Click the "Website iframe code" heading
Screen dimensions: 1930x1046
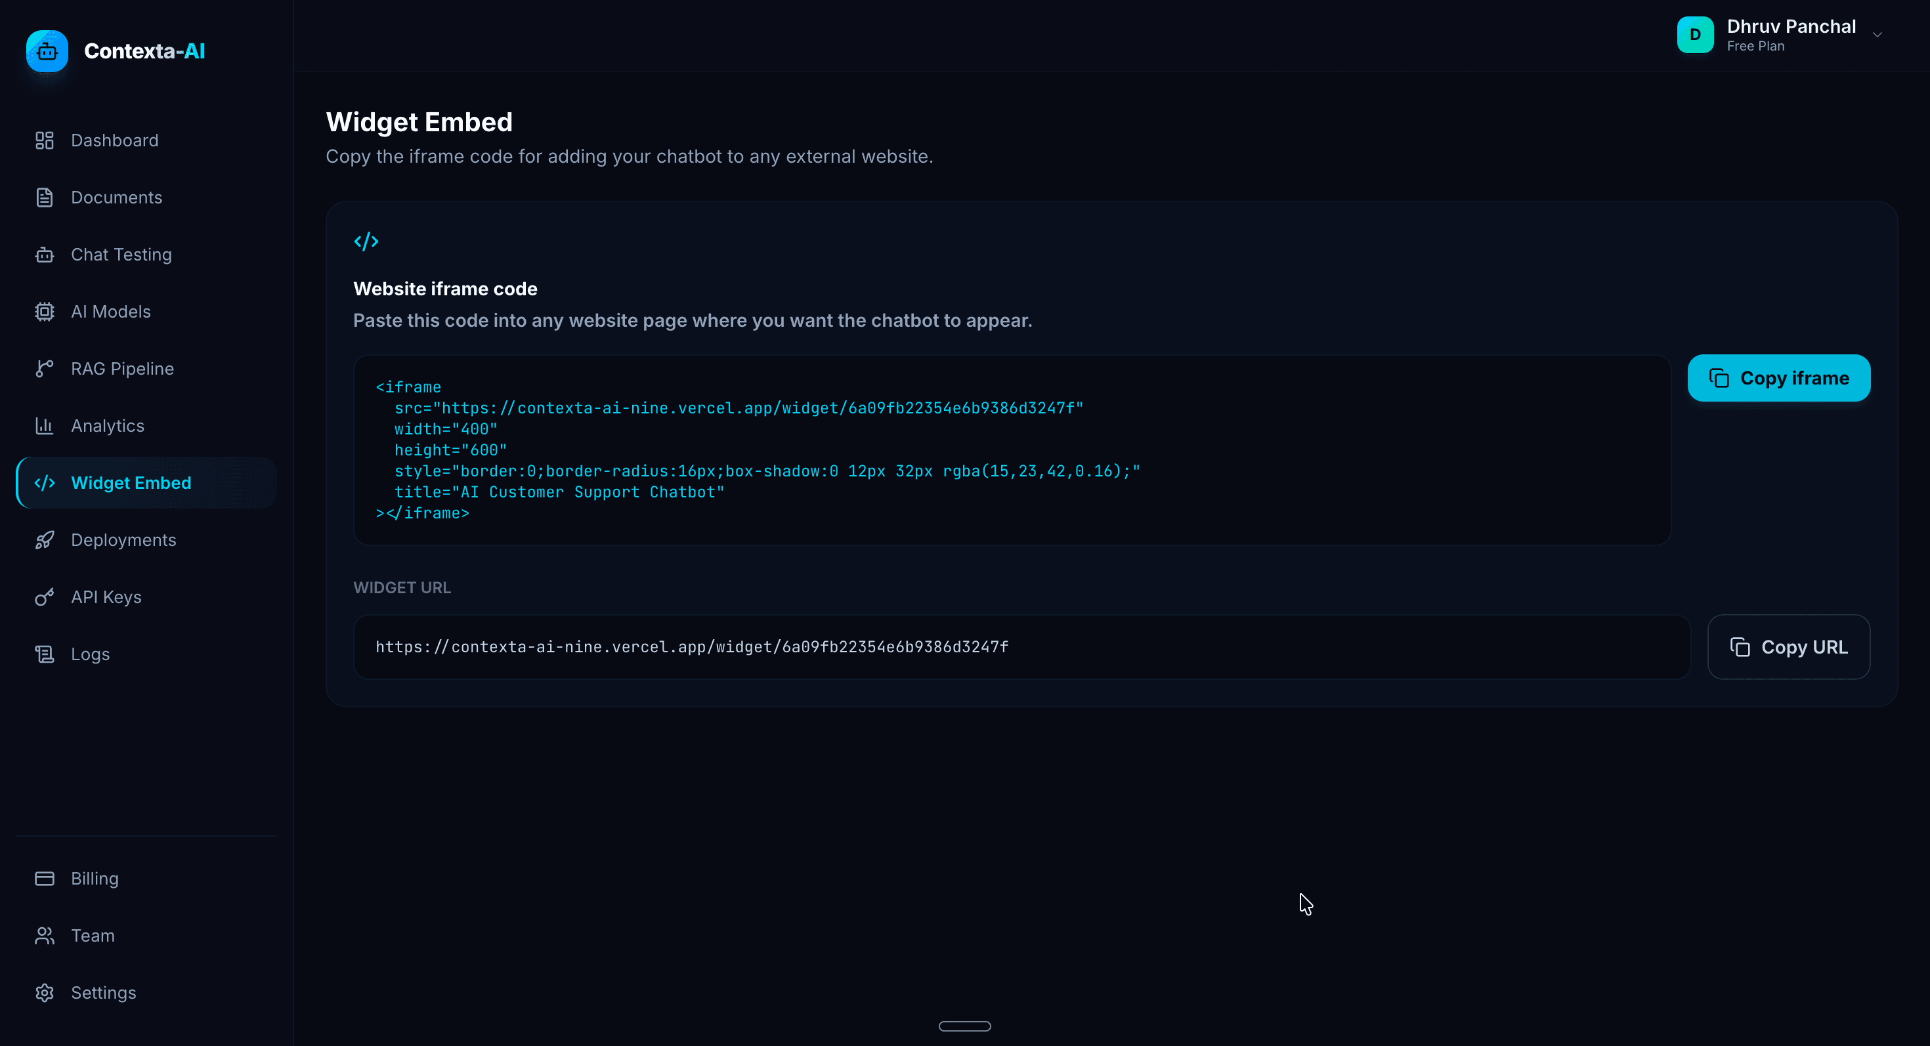[x=445, y=289]
